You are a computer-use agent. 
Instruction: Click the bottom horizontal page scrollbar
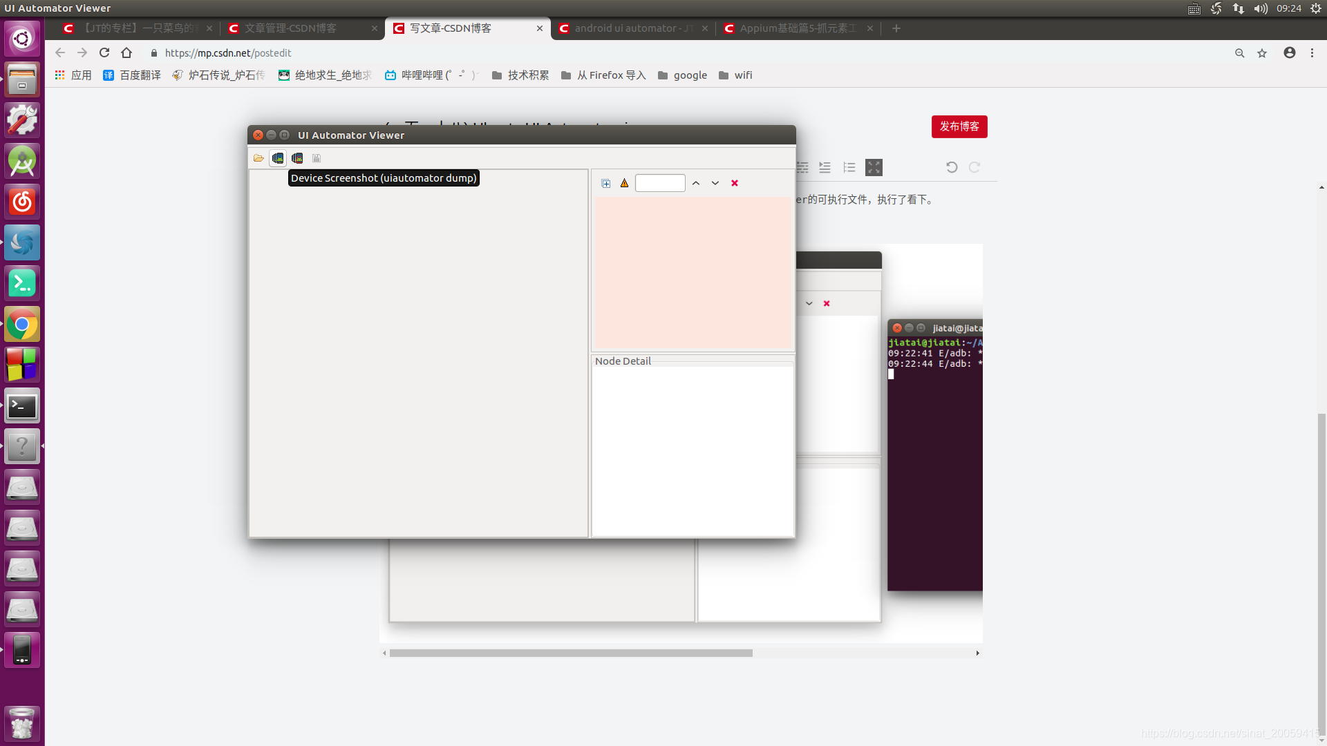(569, 653)
